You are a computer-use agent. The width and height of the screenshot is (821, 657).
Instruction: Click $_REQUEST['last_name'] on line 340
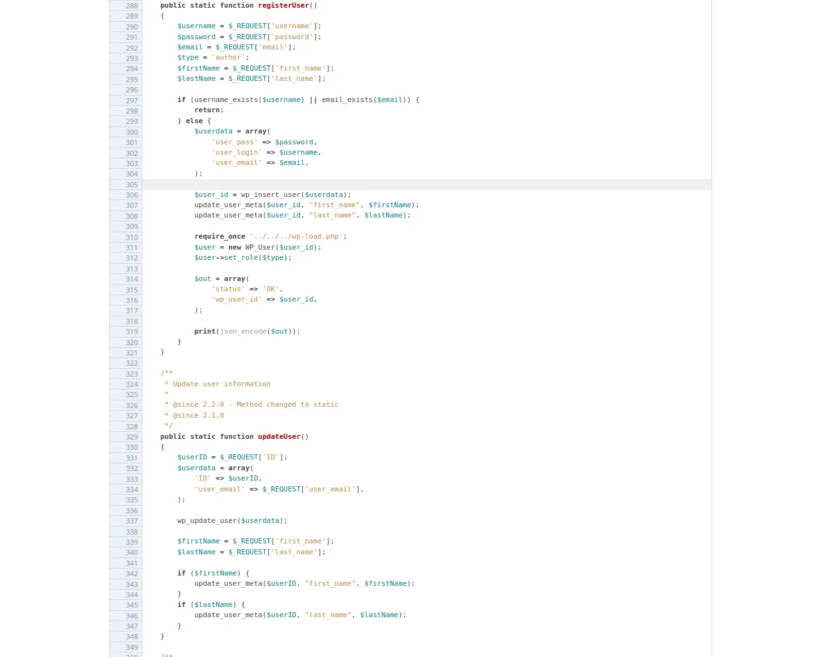click(x=275, y=552)
